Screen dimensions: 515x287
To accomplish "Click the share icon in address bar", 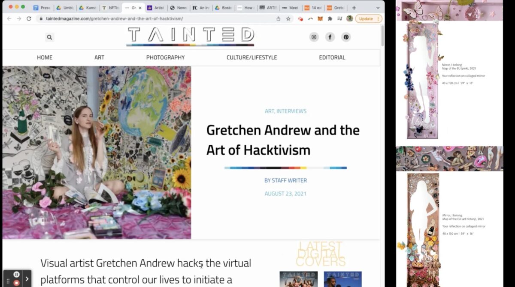I will [279, 19].
